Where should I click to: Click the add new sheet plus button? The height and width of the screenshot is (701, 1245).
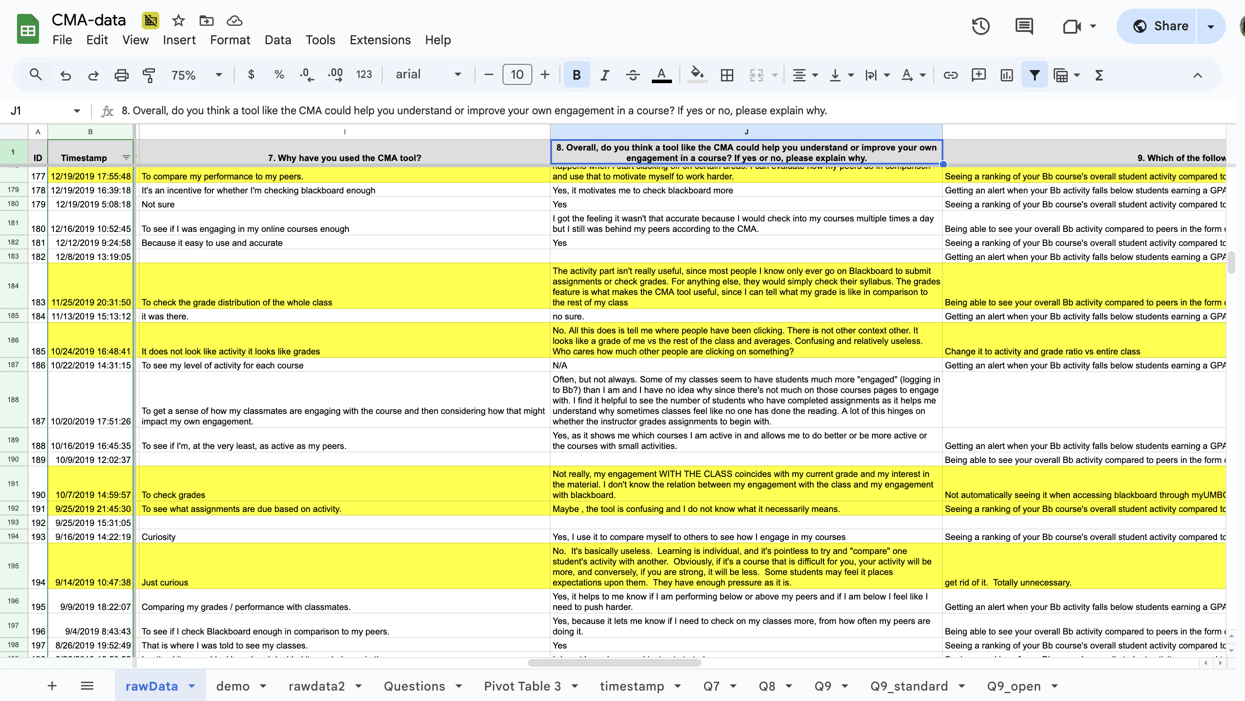point(52,686)
